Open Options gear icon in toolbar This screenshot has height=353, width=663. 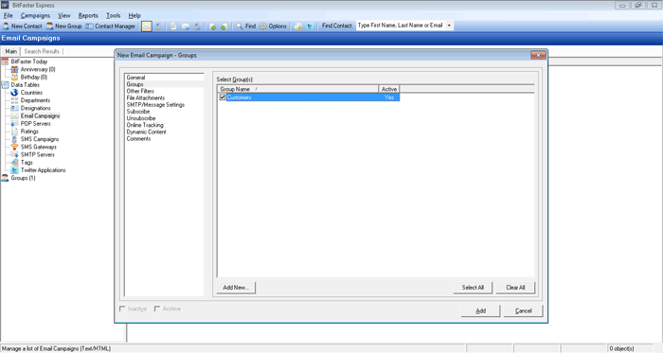(263, 26)
